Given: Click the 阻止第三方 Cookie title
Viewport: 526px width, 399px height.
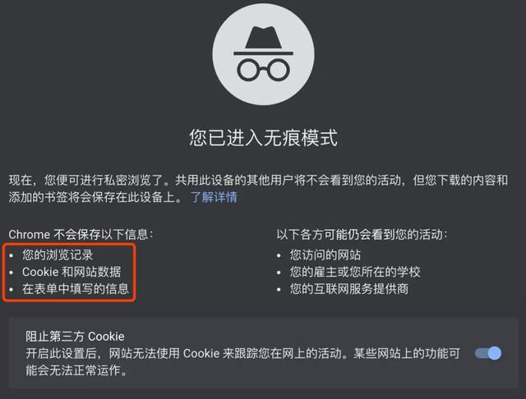Looking at the screenshot, I should [75, 337].
